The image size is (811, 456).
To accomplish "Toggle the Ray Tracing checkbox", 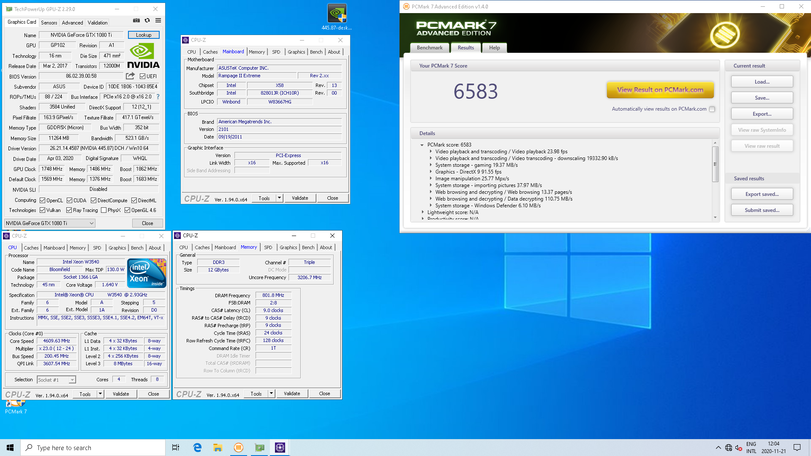I will tap(69, 210).
